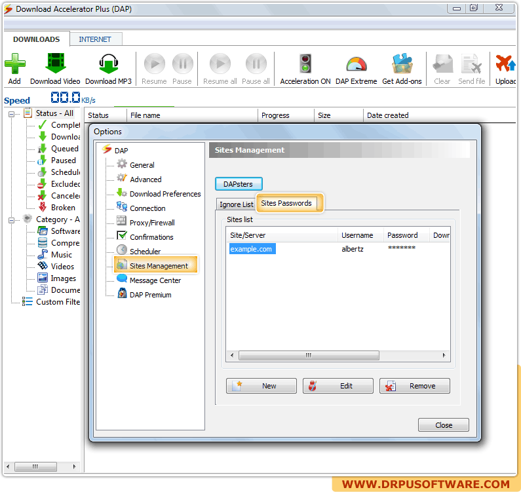This screenshot has width=521, height=492.
Task: Select Completed status filter
Action: click(x=59, y=125)
